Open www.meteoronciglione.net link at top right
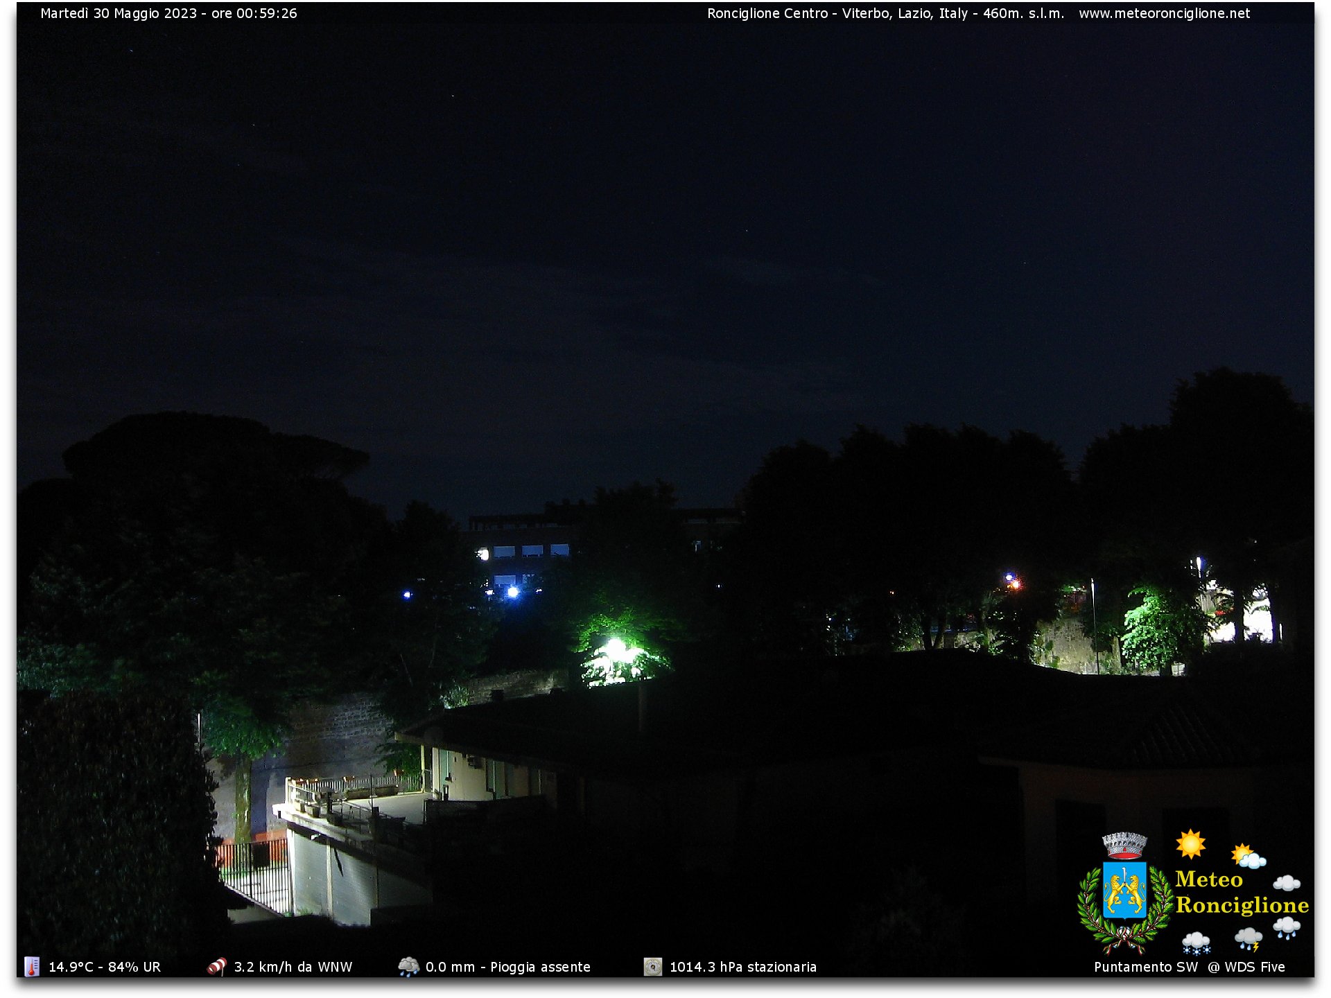The height and width of the screenshot is (998, 1331). [1164, 13]
